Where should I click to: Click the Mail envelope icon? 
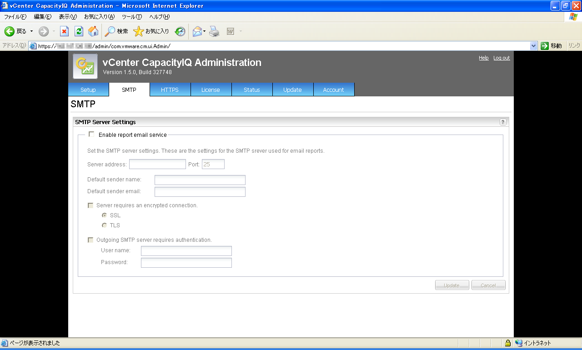(197, 31)
